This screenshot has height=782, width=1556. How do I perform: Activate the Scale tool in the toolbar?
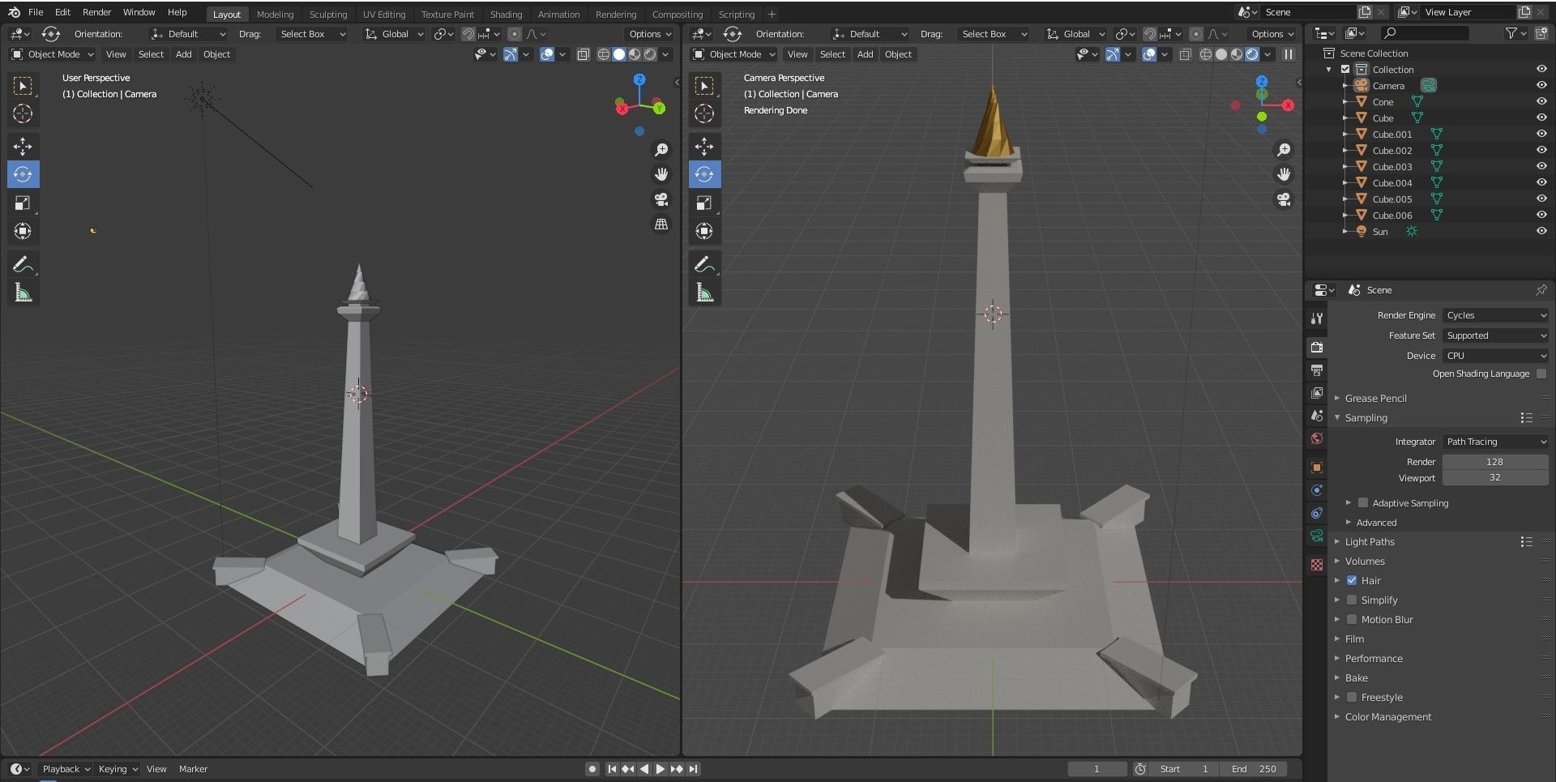point(23,203)
